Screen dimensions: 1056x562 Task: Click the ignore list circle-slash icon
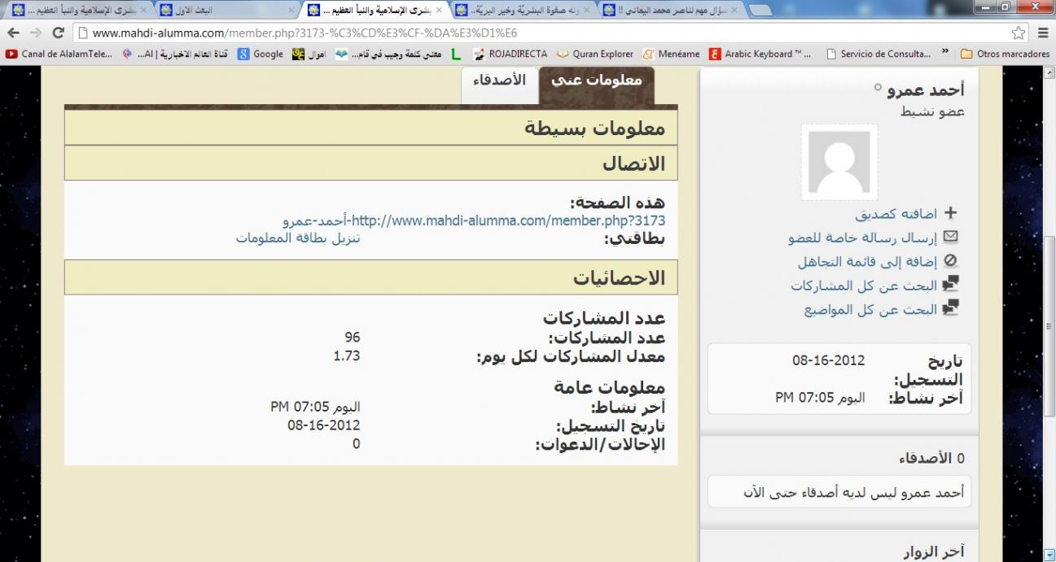(x=949, y=262)
